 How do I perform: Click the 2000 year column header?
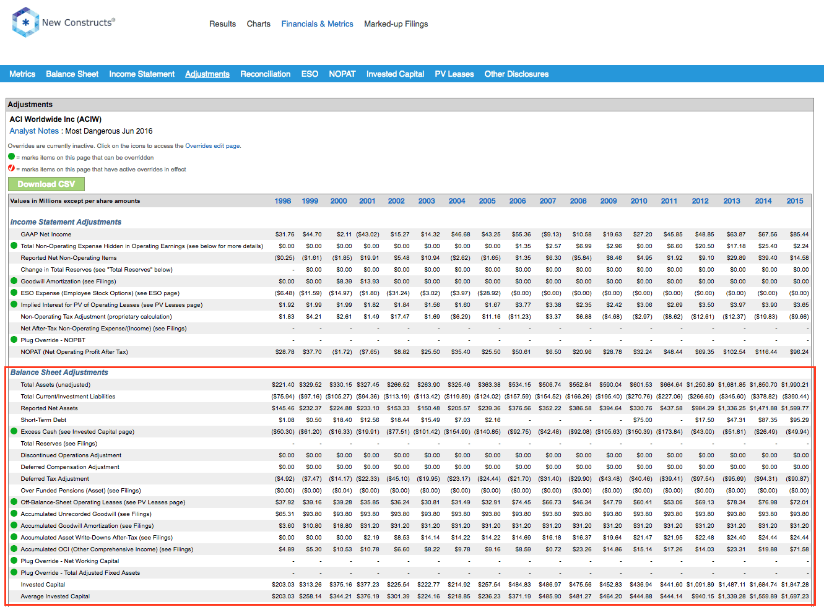point(339,201)
